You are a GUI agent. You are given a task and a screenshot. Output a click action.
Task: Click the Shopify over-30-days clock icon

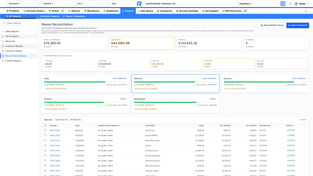pos(46,109)
